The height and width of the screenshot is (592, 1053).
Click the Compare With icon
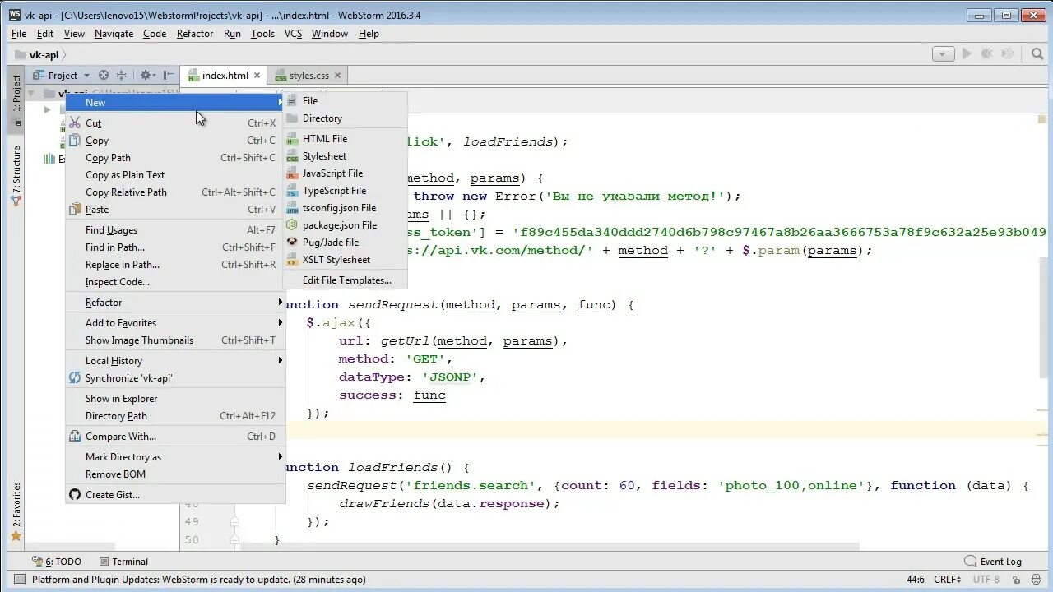coord(75,436)
